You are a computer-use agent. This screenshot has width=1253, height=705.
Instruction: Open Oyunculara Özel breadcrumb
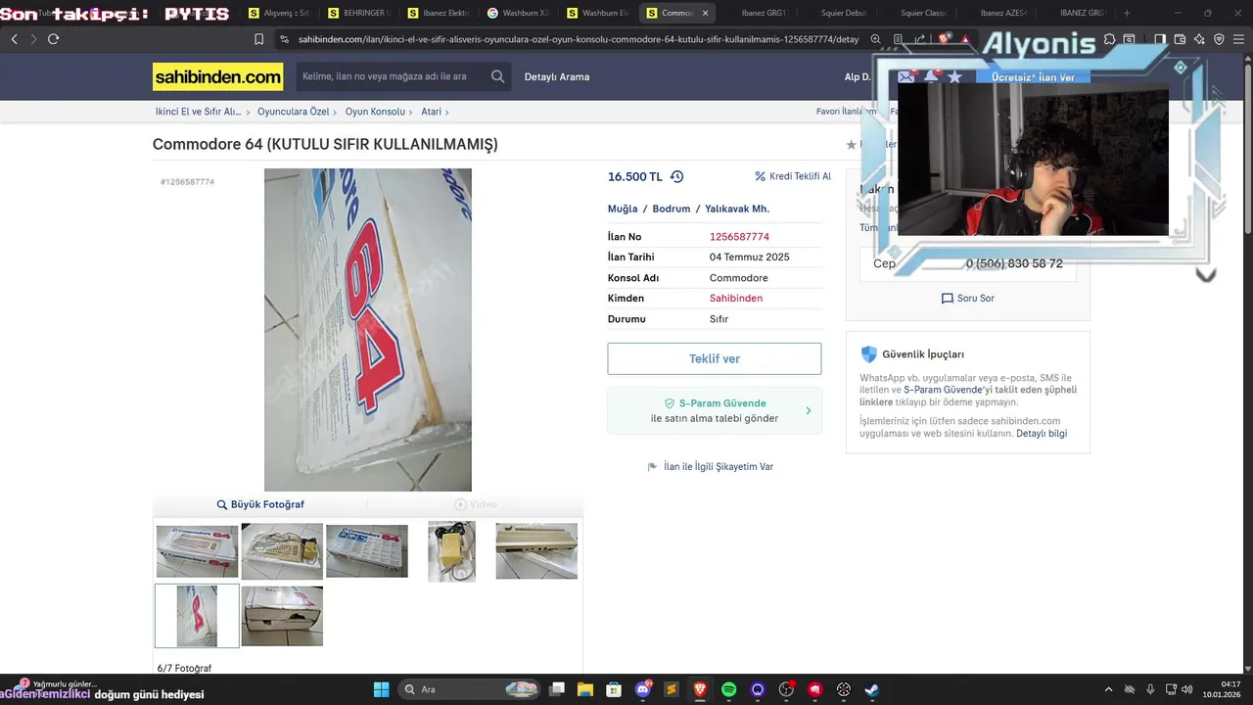pyautogui.click(x=294, y=112)
